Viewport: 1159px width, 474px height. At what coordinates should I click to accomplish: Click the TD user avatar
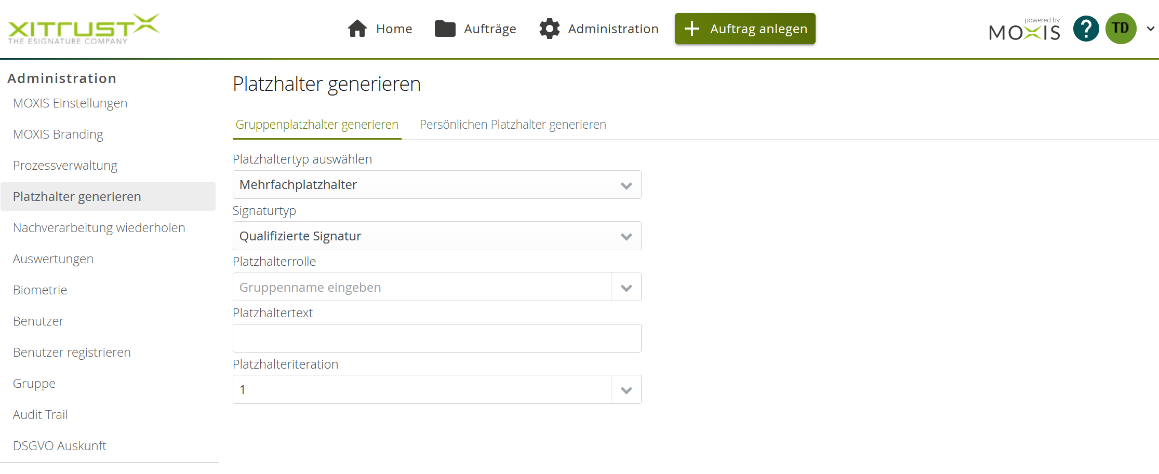[1121, 29]
